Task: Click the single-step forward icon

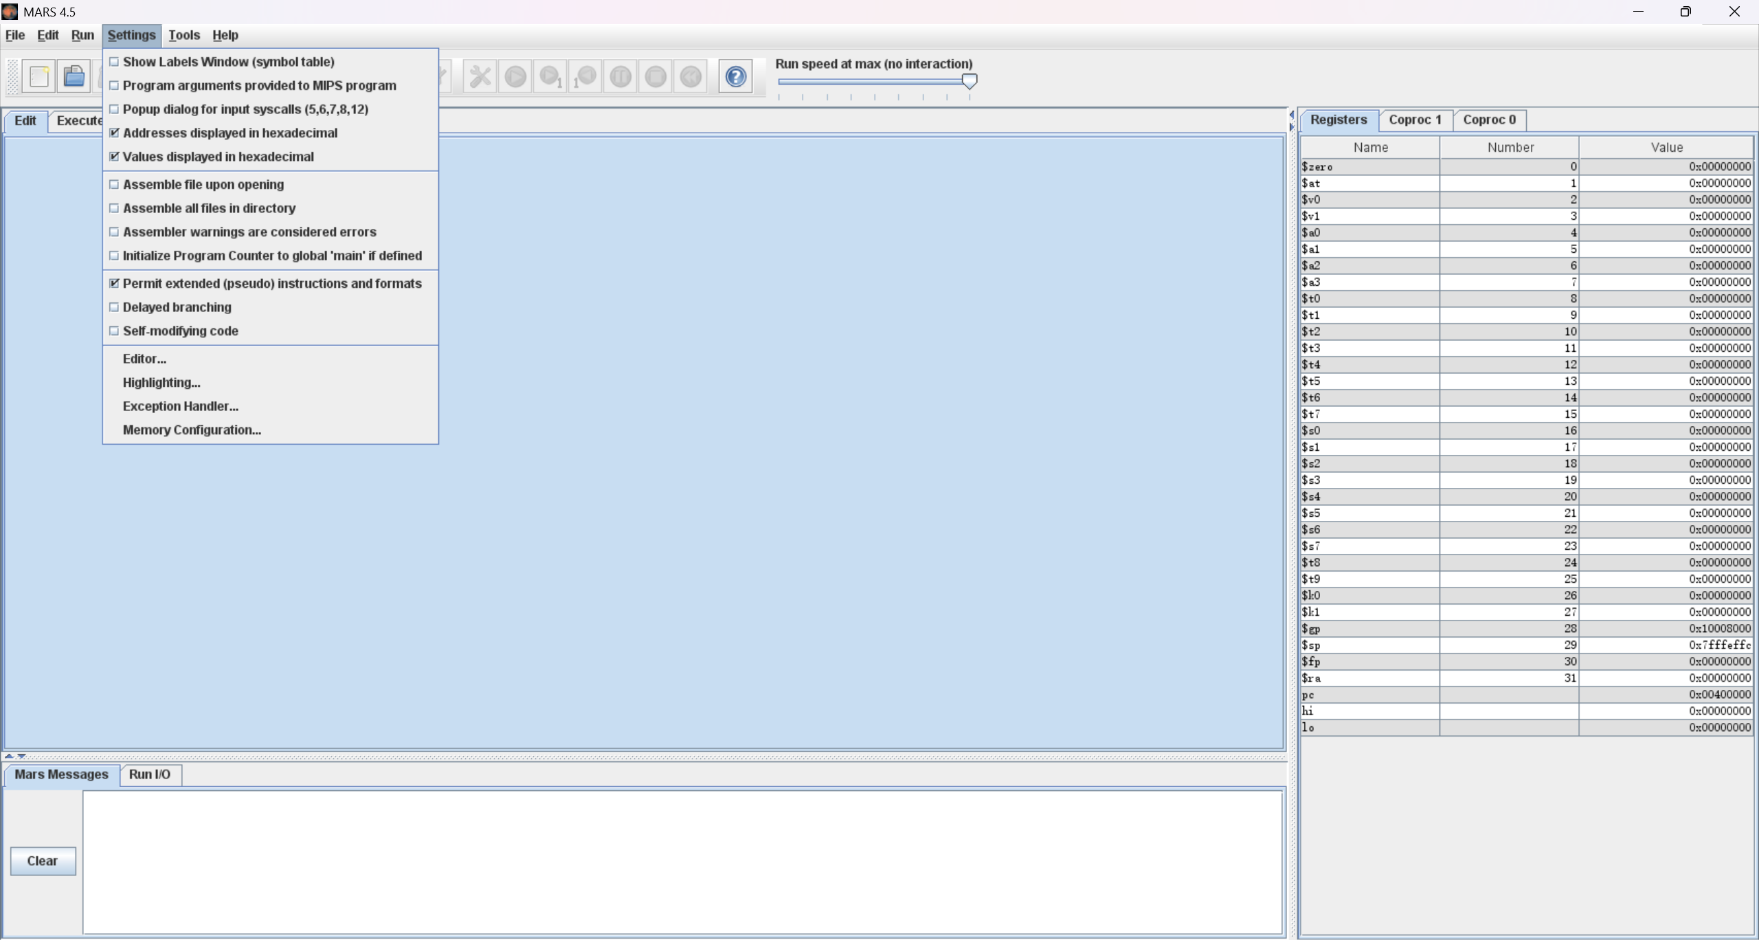Action: point(550,76)
